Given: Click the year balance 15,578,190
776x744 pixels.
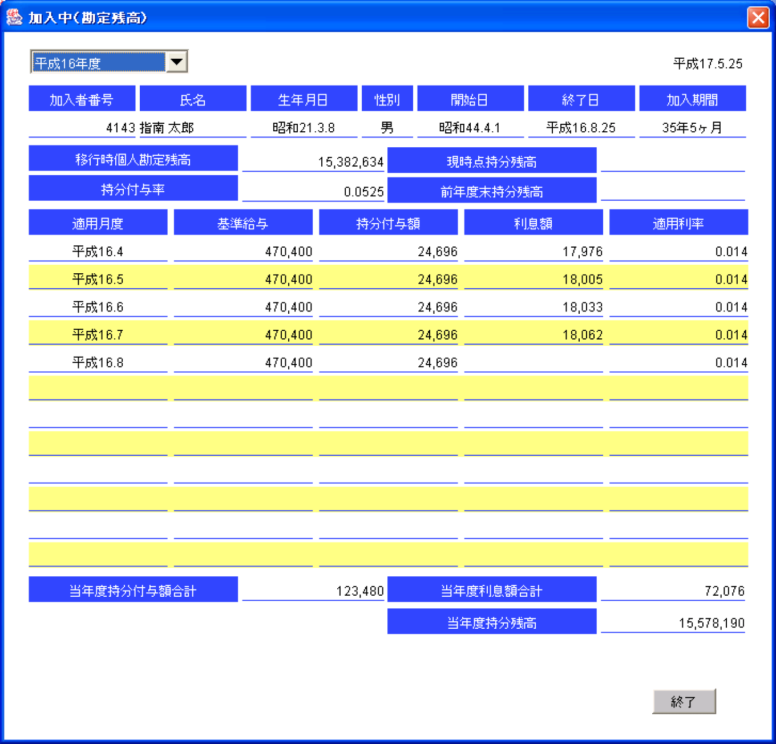Looking at the screenshot, I should [712, 623].
